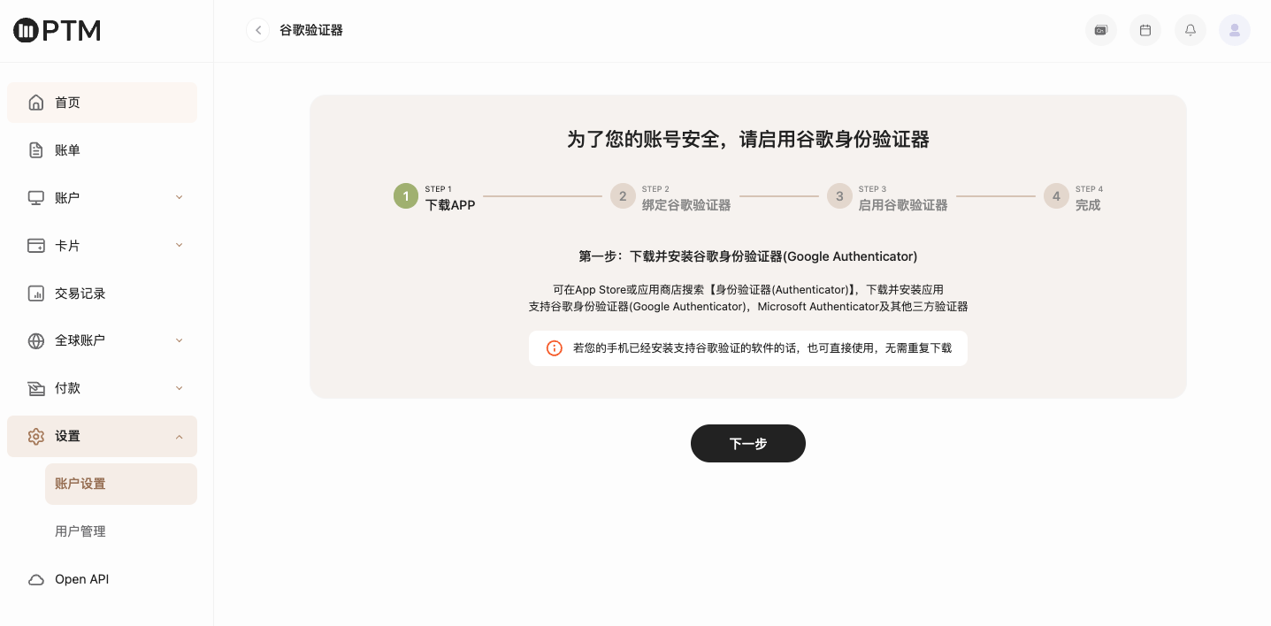The image size is (1271, 626).
Task: Click step 1 circle for 下载APP
Action: pos(406,196)
